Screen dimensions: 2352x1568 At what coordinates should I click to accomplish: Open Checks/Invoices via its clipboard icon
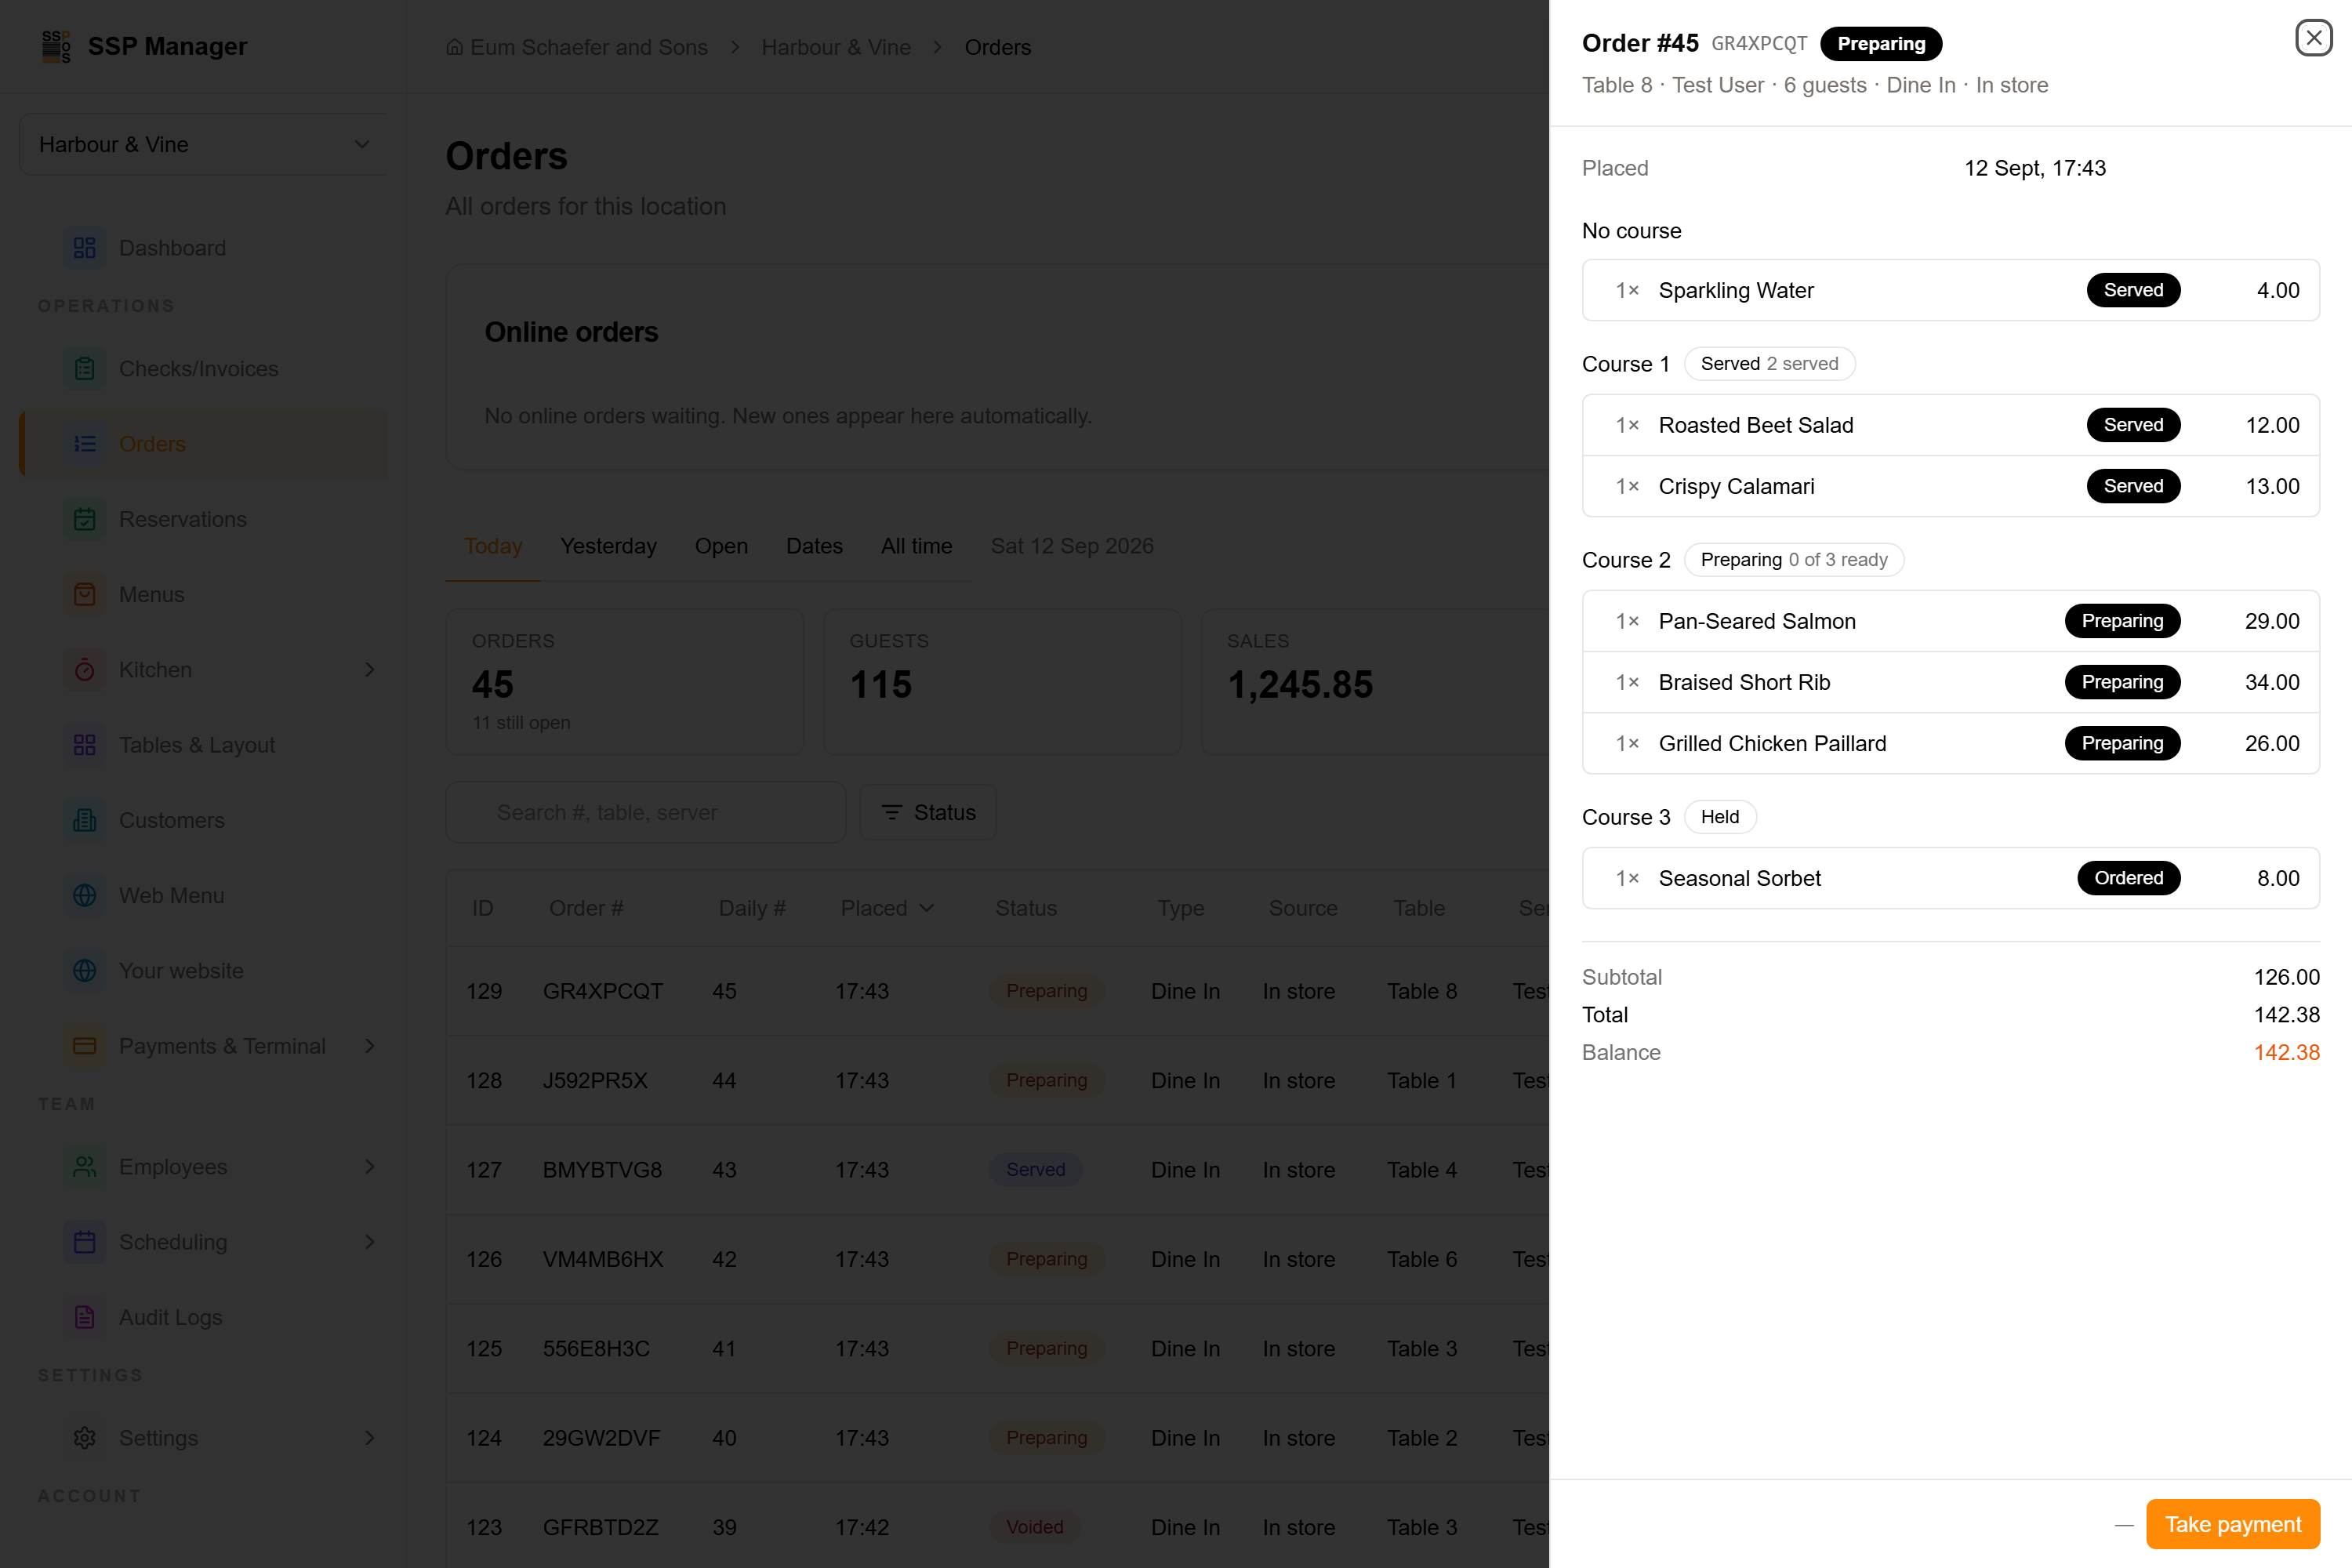(x=85, y=368)
